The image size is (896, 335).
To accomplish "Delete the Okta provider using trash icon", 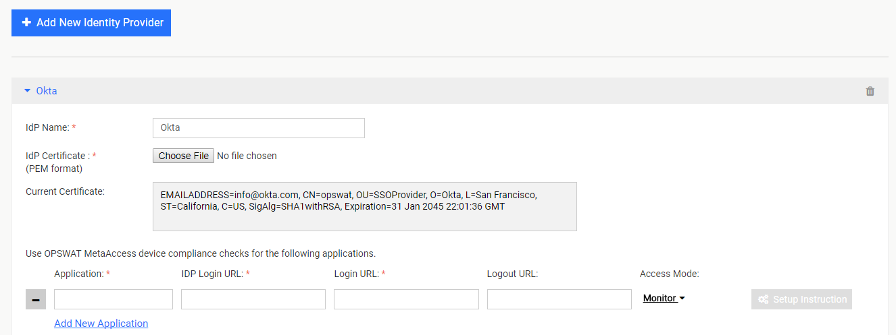I will [x=870, y=91].
